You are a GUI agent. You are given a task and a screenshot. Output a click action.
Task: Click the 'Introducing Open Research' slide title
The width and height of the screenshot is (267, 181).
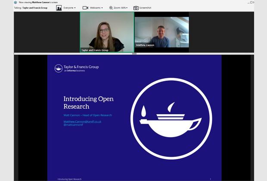pyautogui.click(x=88, y=103)
